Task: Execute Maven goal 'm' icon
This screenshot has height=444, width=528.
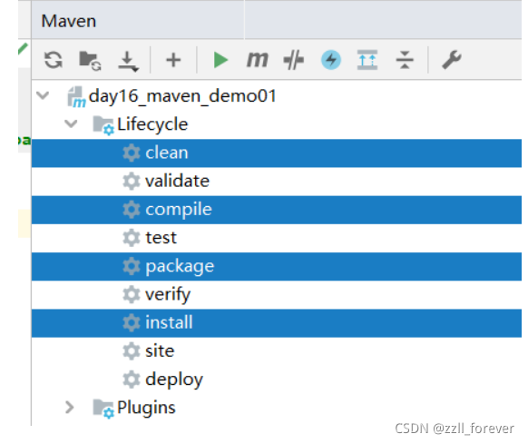Action: pyautogui.click(x=258, y=60)
